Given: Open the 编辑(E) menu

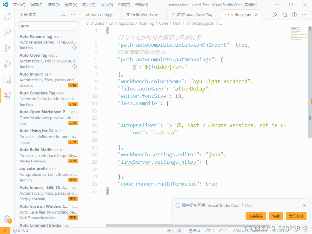Looking at the screenshot, I should [37, 5].
